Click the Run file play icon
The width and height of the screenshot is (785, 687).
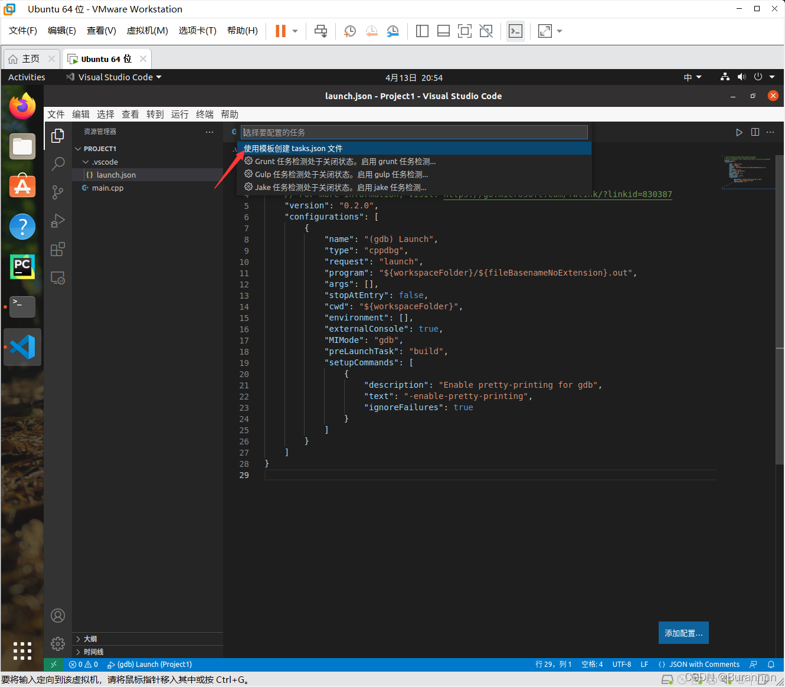[739, 132]
